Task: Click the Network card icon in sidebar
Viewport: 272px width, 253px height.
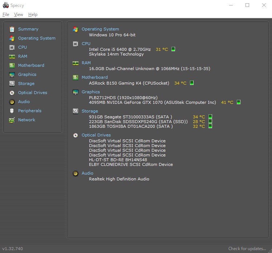Action: tap(12, 120)
